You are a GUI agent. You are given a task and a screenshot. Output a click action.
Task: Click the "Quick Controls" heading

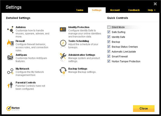point(118,18)
